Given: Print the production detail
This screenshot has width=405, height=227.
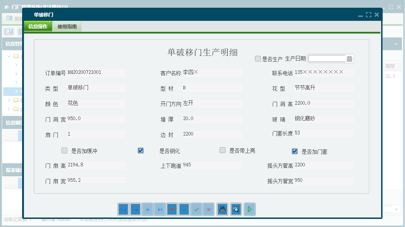Looking at the screenshot, I should pyautogui.click(x=222, y=209).
